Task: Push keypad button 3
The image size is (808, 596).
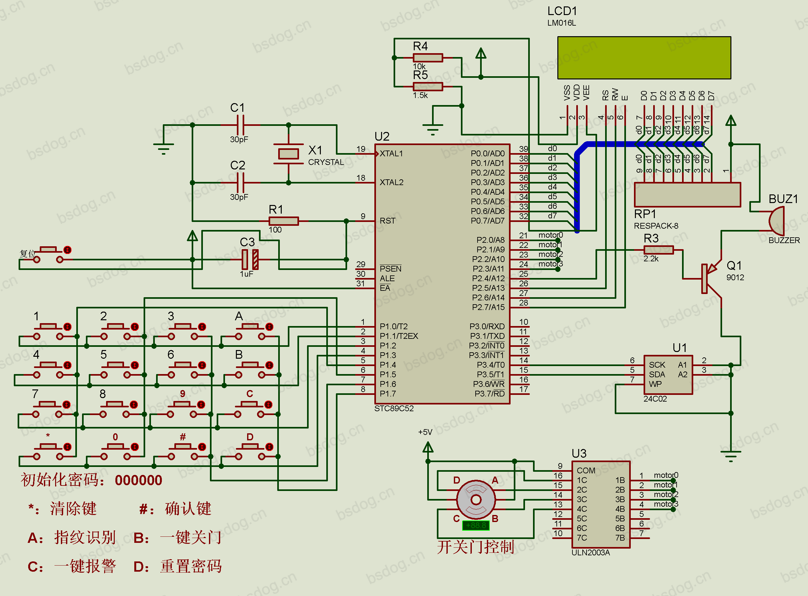Action: pos(183,326)
